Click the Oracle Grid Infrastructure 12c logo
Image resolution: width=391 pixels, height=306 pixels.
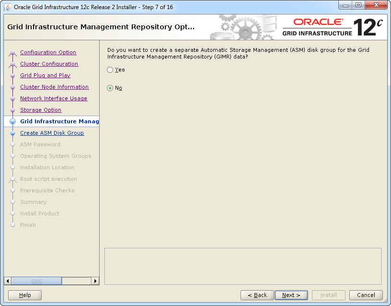(332, 27)
